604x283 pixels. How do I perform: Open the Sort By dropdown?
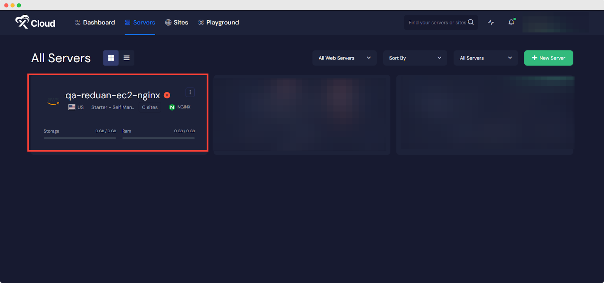pos(415,58)
